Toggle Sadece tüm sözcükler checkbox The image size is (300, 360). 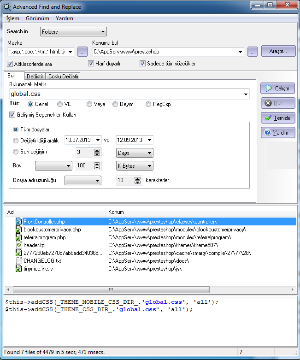point(142,63)
